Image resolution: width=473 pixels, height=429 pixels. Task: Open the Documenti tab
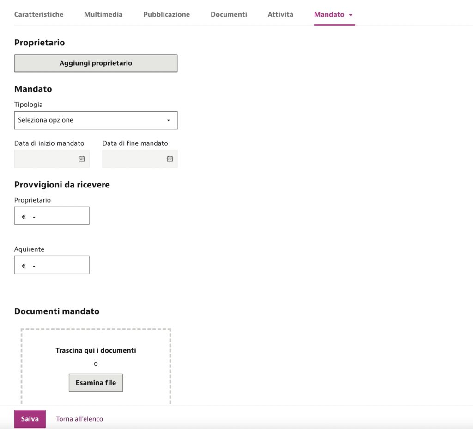229,14
